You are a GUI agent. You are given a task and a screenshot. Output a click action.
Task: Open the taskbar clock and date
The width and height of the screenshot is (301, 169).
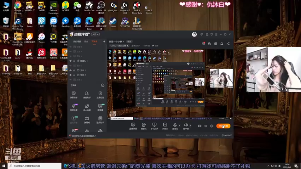(287, 166)
